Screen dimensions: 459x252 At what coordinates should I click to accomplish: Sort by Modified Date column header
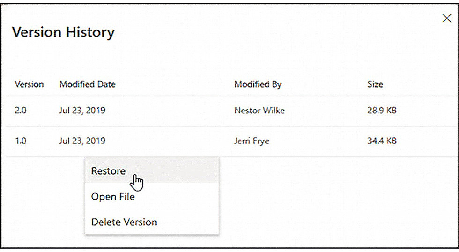[87, 84]
